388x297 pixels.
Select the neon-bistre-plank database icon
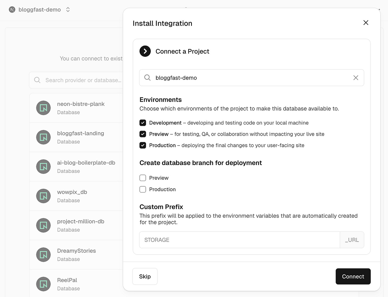43,108
